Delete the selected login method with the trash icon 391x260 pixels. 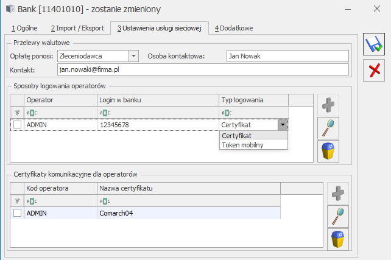click(x=328, y=151)
